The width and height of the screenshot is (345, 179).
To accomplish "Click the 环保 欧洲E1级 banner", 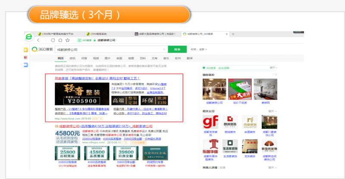I will coord(154,100).
